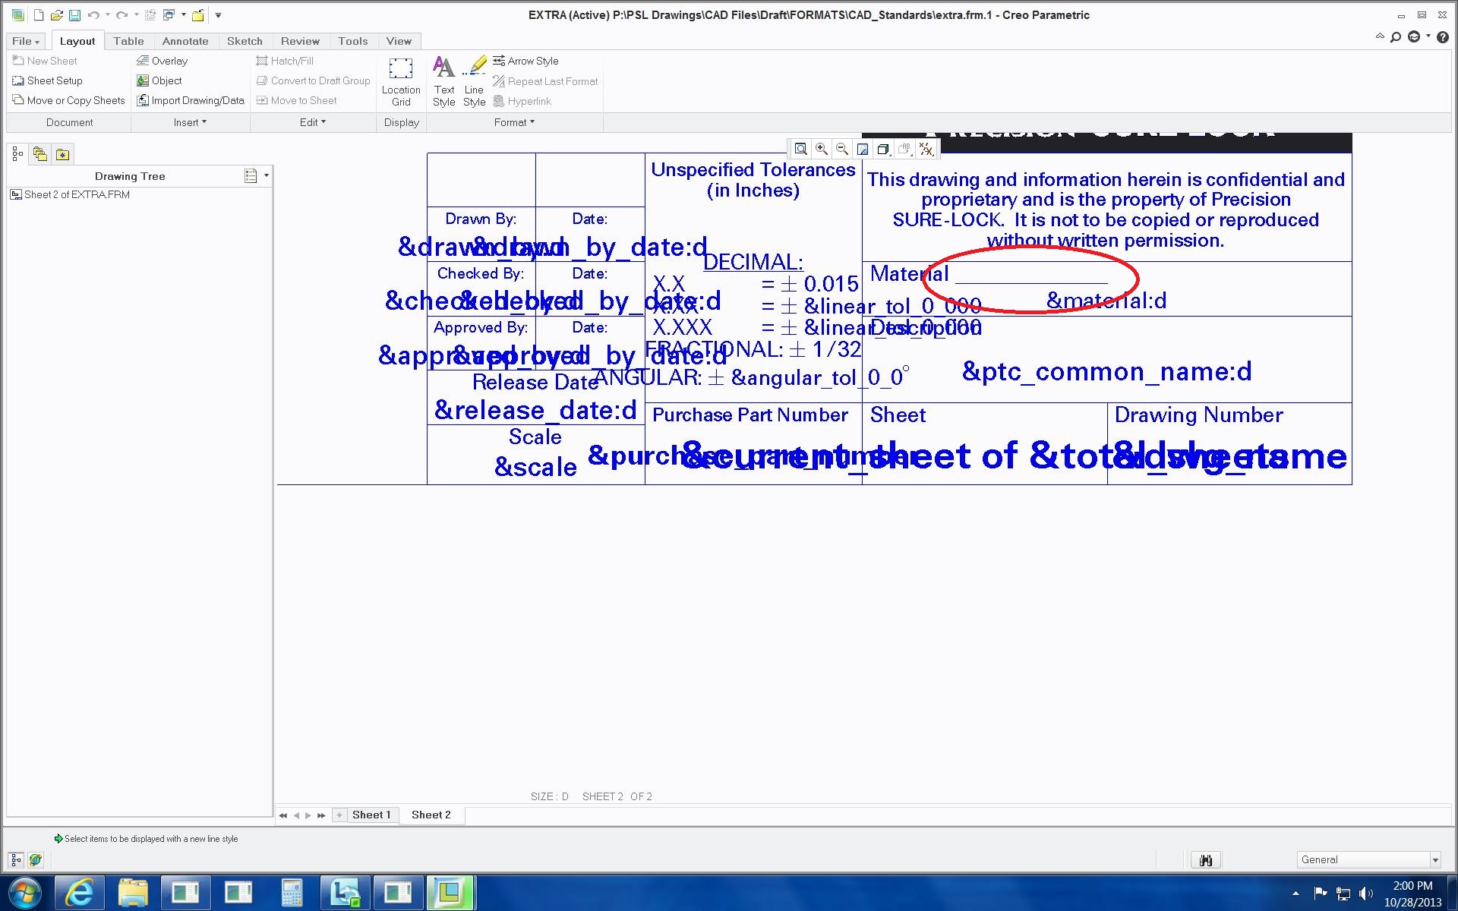Click Move or Copy Sheets
The height and width of the screenshot is (911, 1458).
68,100
